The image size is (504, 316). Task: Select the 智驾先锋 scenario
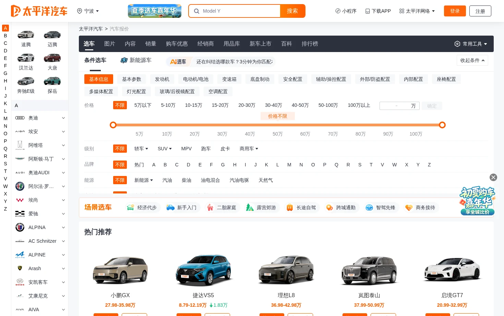click(380, 207)
